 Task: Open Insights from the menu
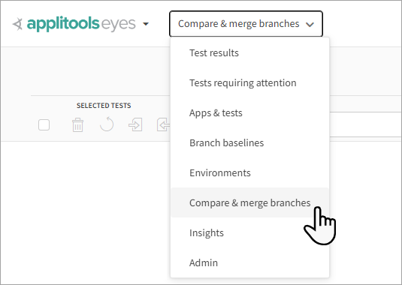click(249, 232)
